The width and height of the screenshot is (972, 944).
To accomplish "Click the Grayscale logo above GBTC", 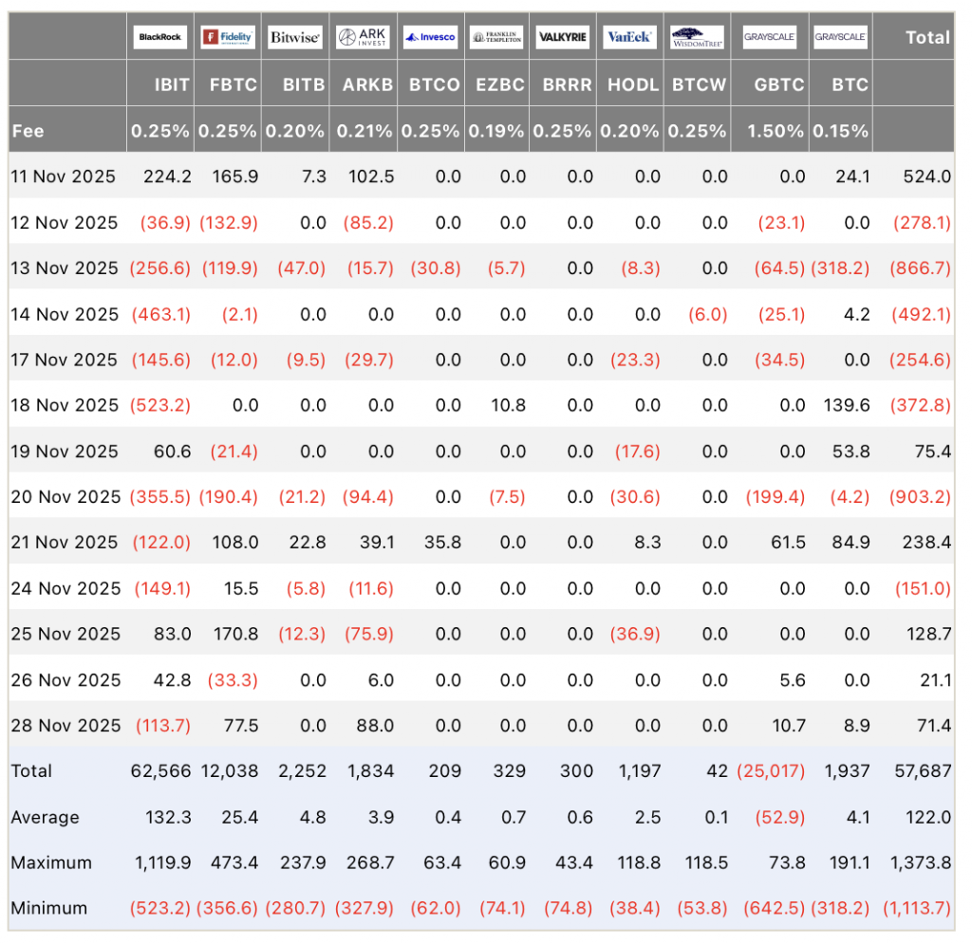I will 770,38.
